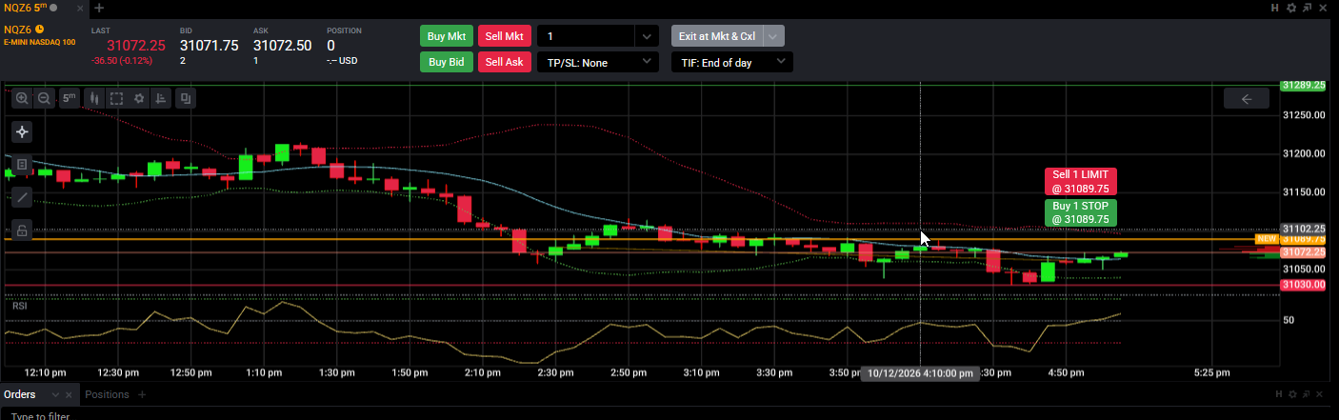
Task: Change chart bar type (candlestick icon)
Action: click(94, 98)
